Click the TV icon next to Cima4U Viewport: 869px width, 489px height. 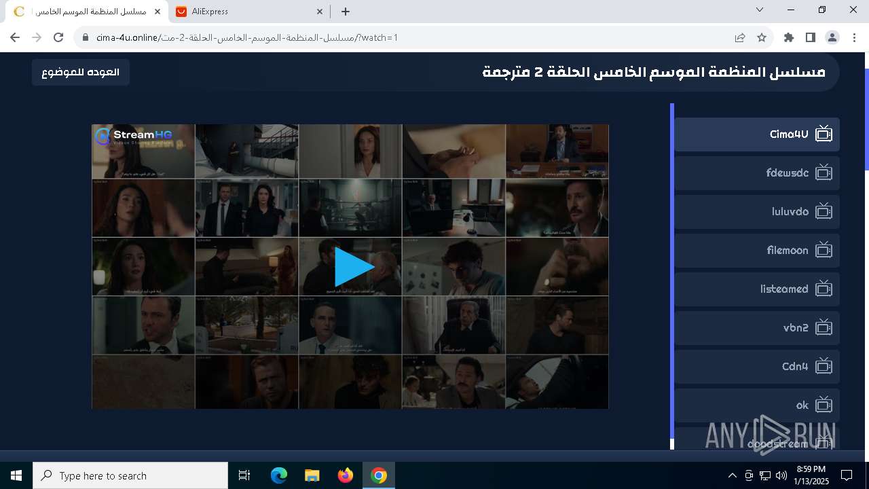pos(824,134)
